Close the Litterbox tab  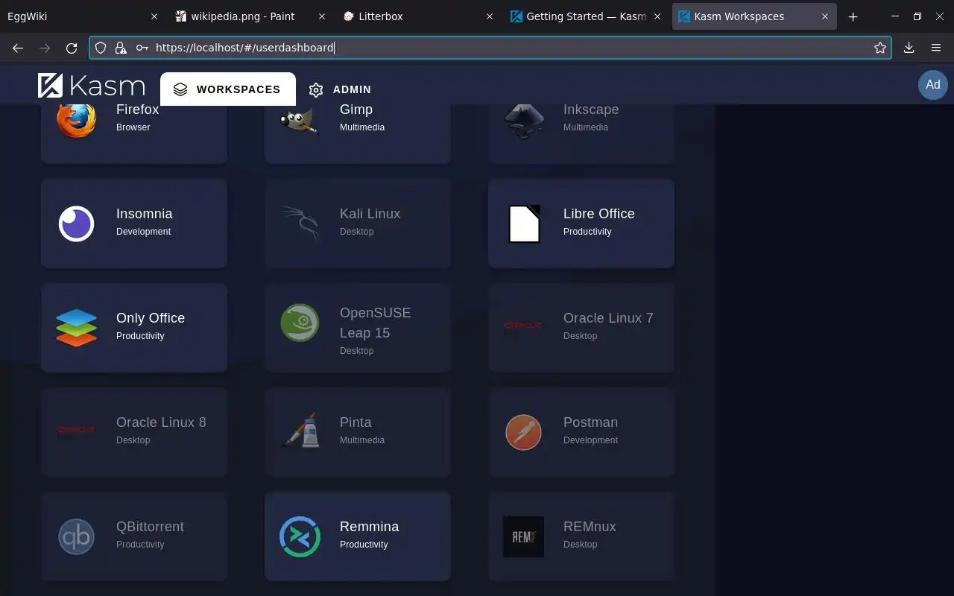point(490,16)
